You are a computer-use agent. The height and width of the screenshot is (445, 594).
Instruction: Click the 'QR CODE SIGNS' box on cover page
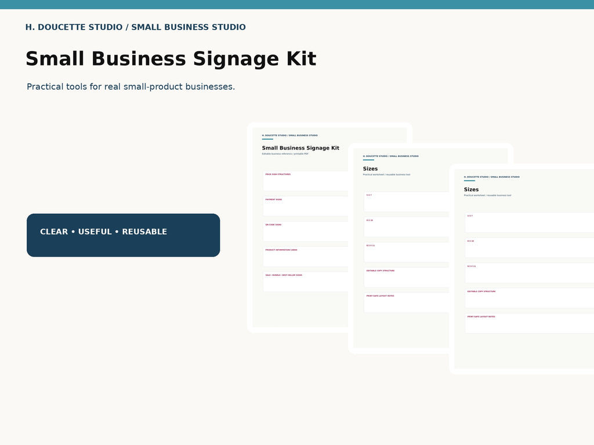305,231
